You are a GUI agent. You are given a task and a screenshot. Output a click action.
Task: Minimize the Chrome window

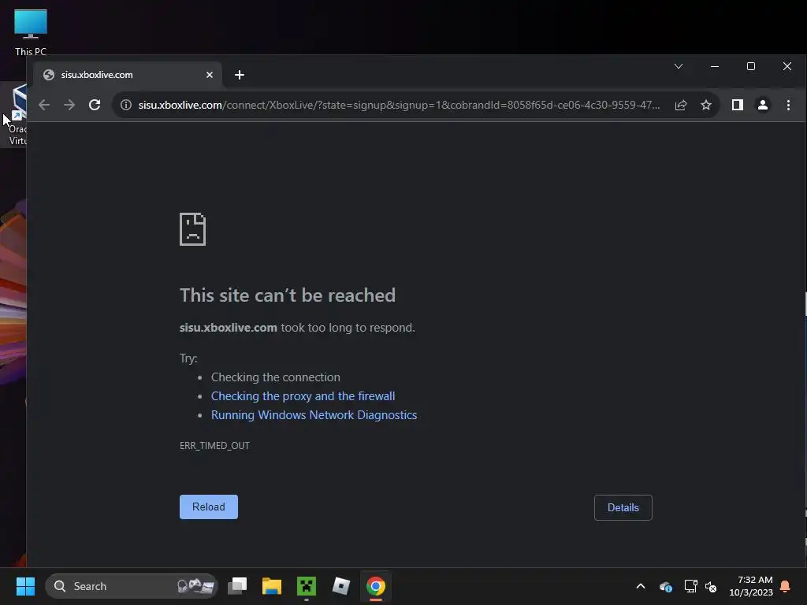tap(715, 66)
